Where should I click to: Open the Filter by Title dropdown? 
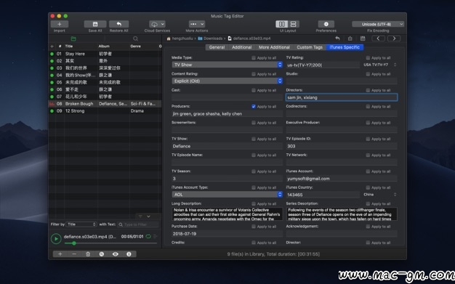(81, 224)
